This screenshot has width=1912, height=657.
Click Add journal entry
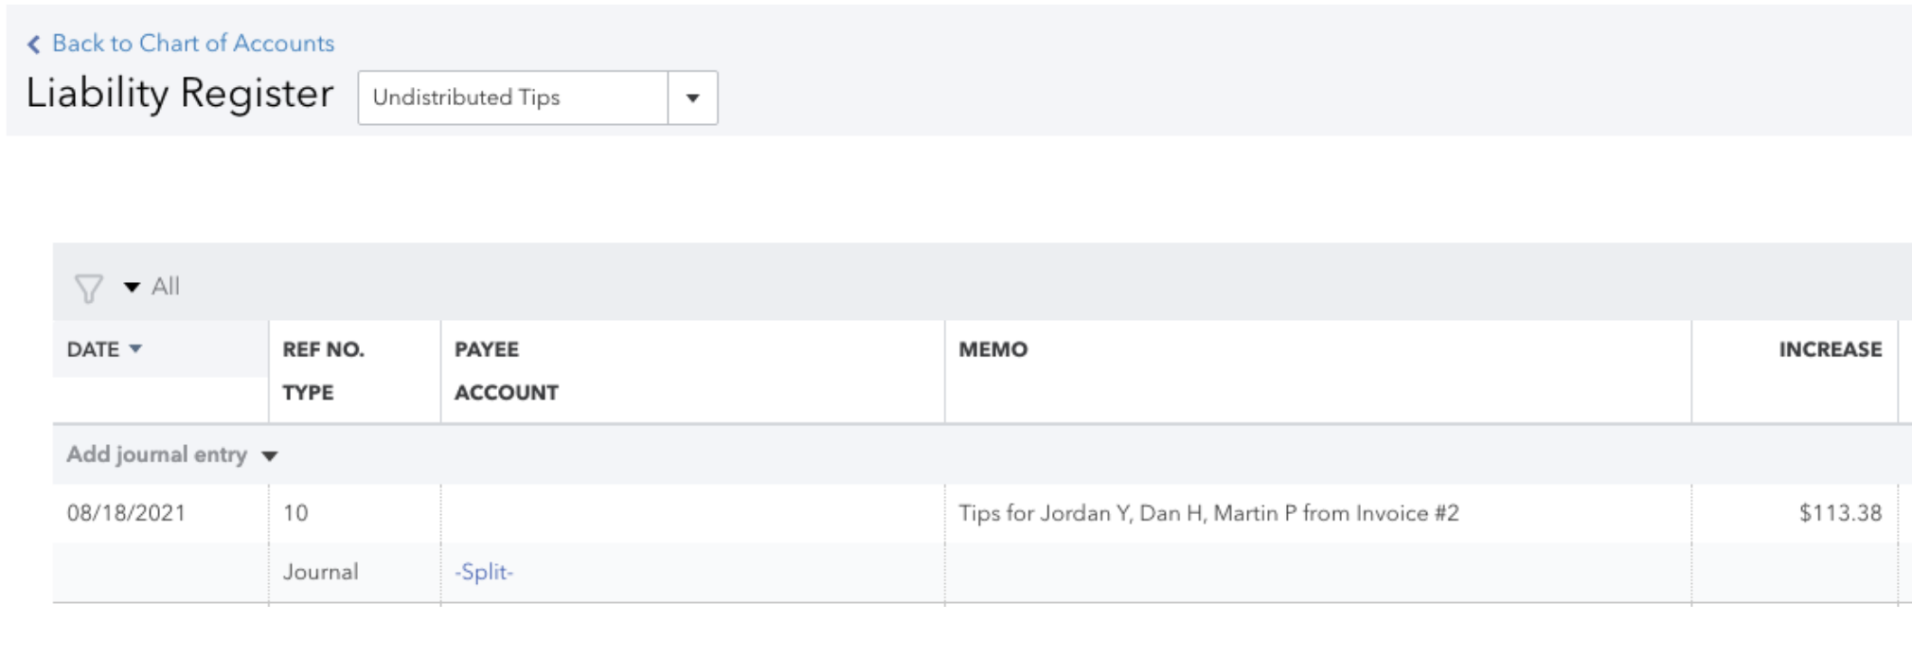point(156,454)
